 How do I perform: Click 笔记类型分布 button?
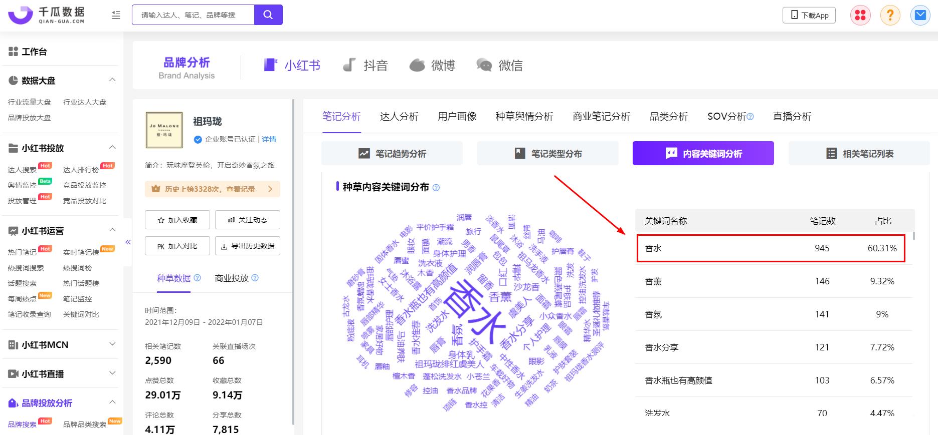[x=548, y=153]
